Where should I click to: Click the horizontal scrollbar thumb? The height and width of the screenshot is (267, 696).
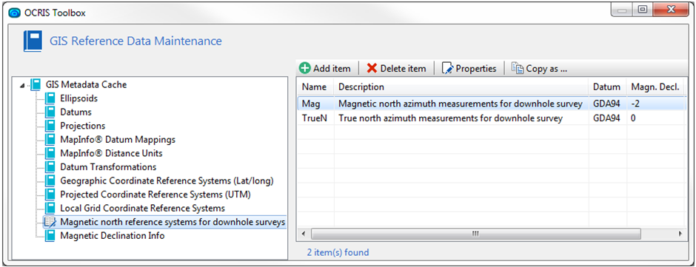tap(476, 233)
